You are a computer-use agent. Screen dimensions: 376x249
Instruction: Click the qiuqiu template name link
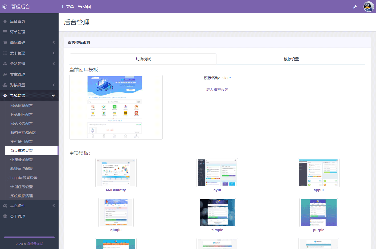[116, 230]
